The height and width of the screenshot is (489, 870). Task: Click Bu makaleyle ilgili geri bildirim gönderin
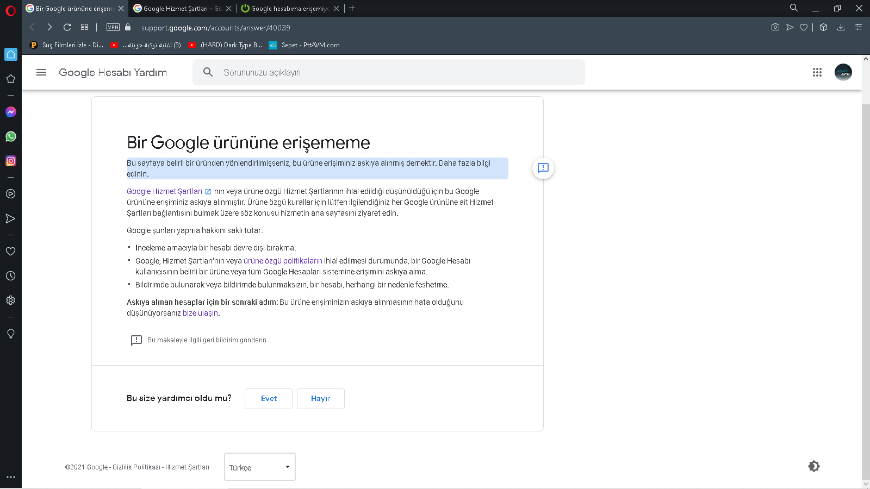point(198,340)
